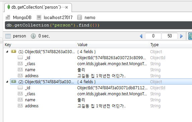Click the name value 둘리 in document (1)
This screenshot has width=192, height=122.
click(x=81, y=70)
